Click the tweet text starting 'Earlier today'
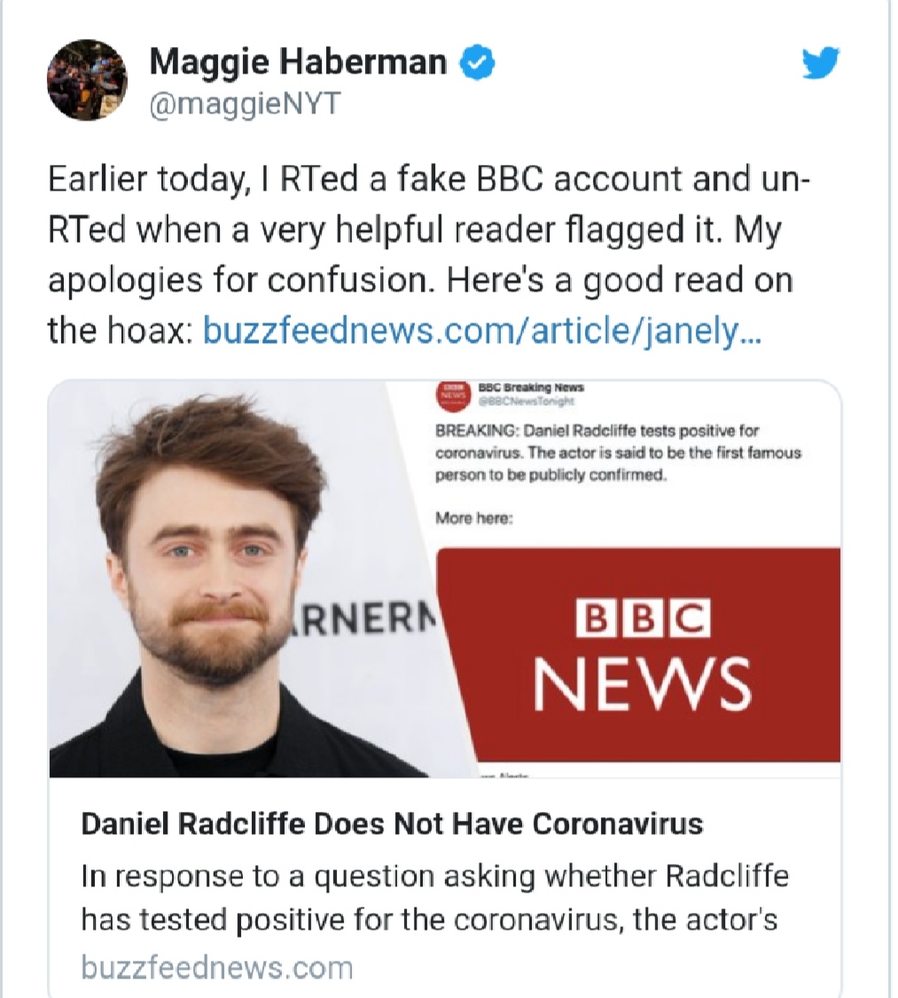The height and width of the screenshot is (998, 898). 429,254
